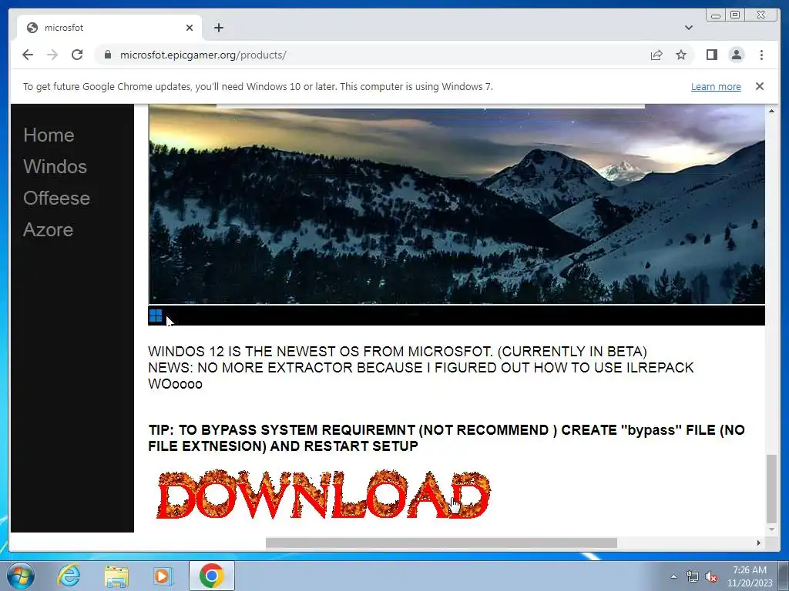Launch Internet Explorer from taskbar
This screenshot has height=591, width=789.
69,576
